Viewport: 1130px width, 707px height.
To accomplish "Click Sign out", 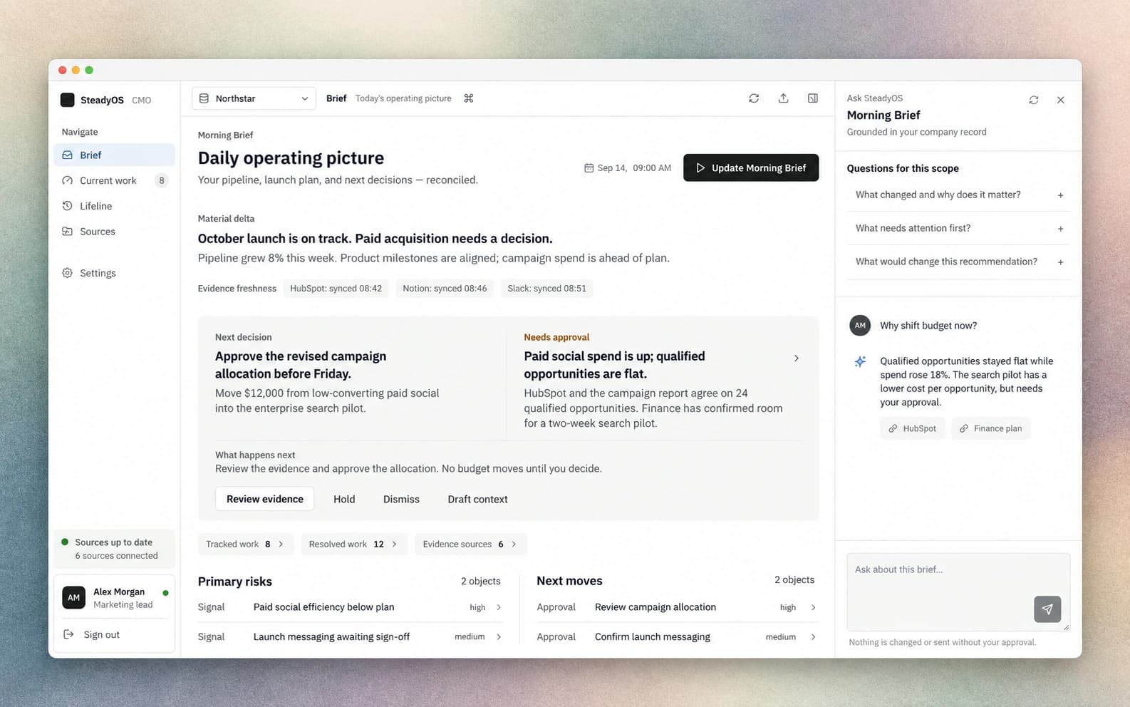I will click(x=91, y=634).
